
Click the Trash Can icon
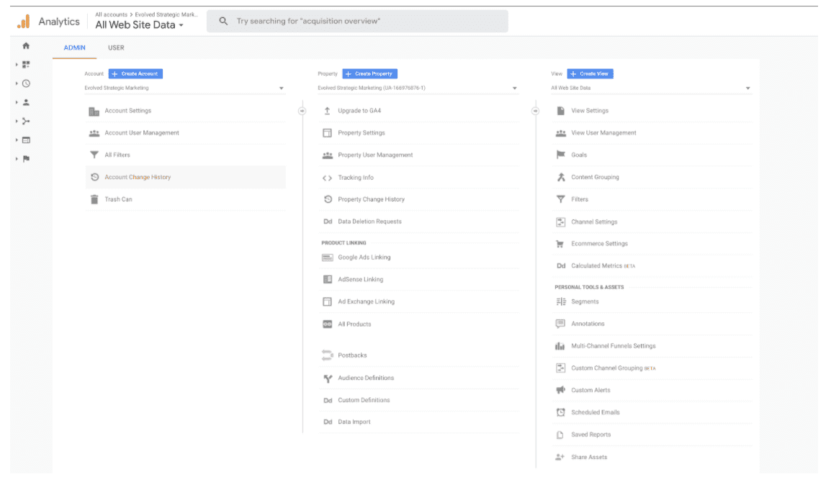(x=94, y=200)
